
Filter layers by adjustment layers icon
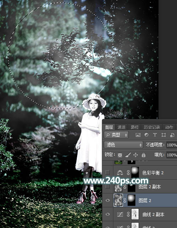(146, 135)
